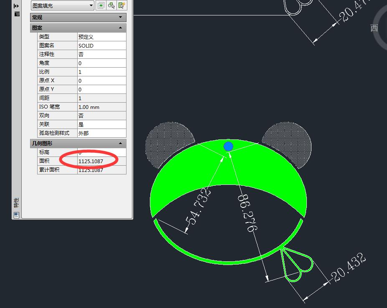Click the Quick Select icon
The height and width of the screenshot is (308, 387).
121,5
